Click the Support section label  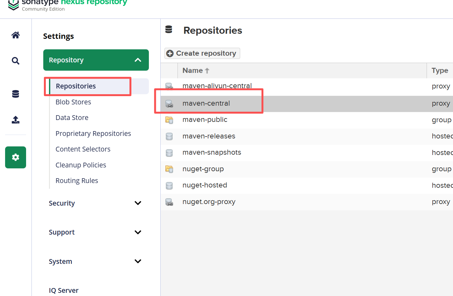(x=62, y=232)
